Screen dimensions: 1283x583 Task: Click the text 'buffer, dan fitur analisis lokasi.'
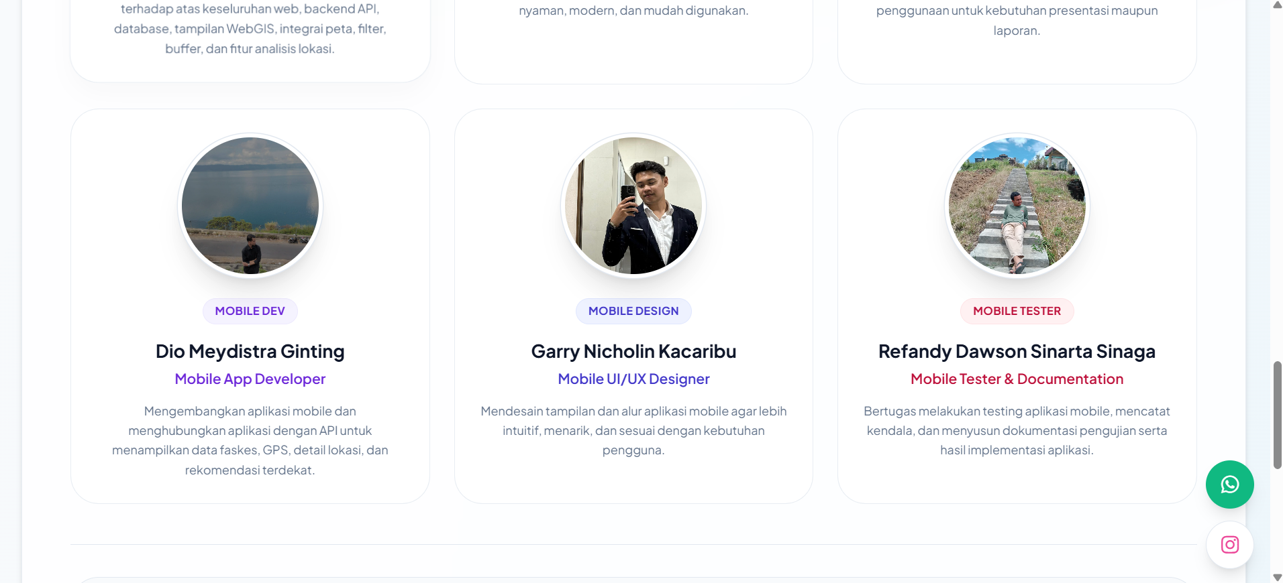coord(250,49)
